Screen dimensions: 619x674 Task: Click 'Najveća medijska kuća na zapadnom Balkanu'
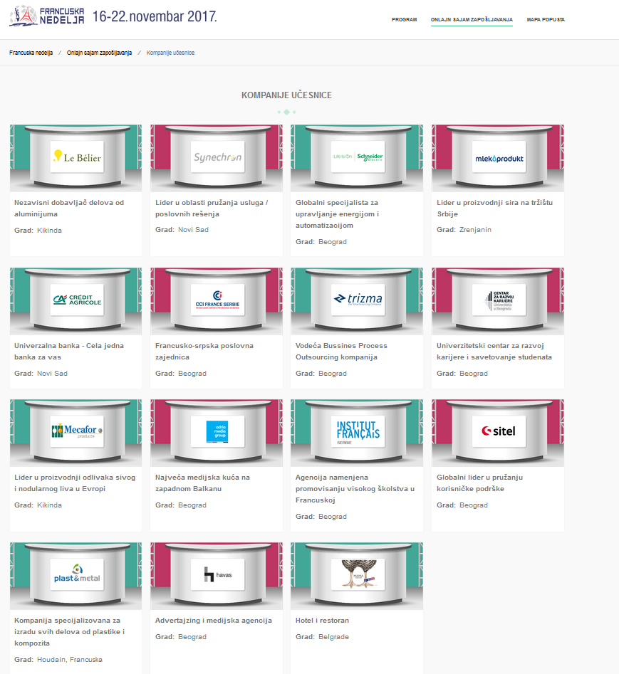click(202, 483)
